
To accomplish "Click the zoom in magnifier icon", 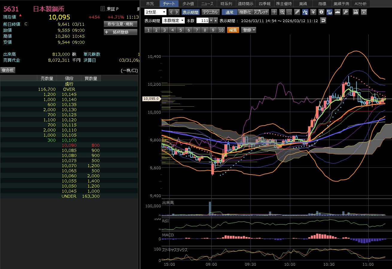I will coord(282,12).
